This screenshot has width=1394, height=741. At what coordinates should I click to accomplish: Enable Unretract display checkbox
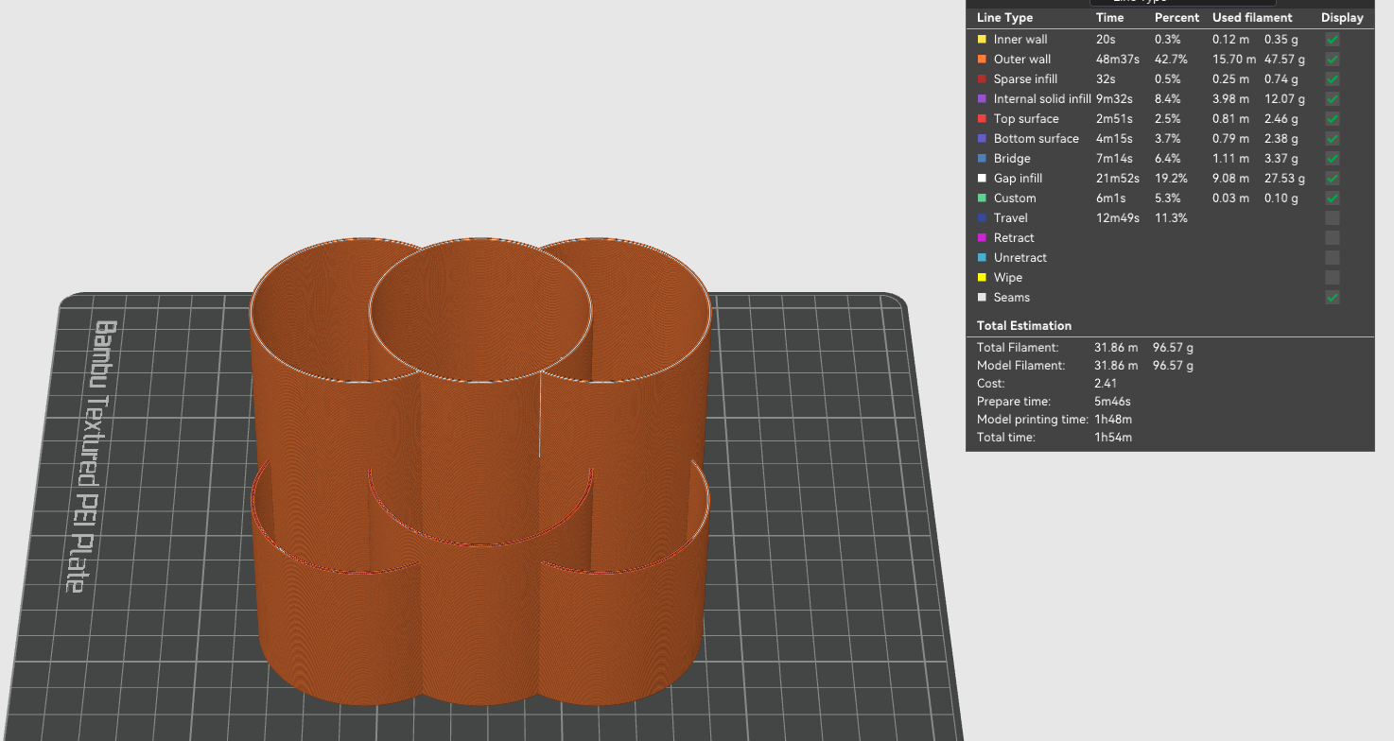(x=1332, y=258)
